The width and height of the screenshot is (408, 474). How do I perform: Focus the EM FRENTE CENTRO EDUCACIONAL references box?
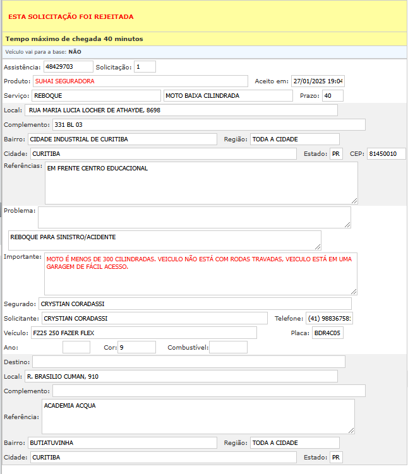(201, 182)
